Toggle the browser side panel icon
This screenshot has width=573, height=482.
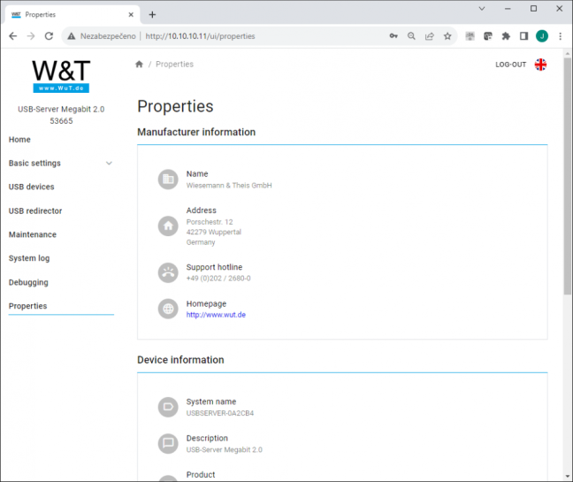click(523, 35)
